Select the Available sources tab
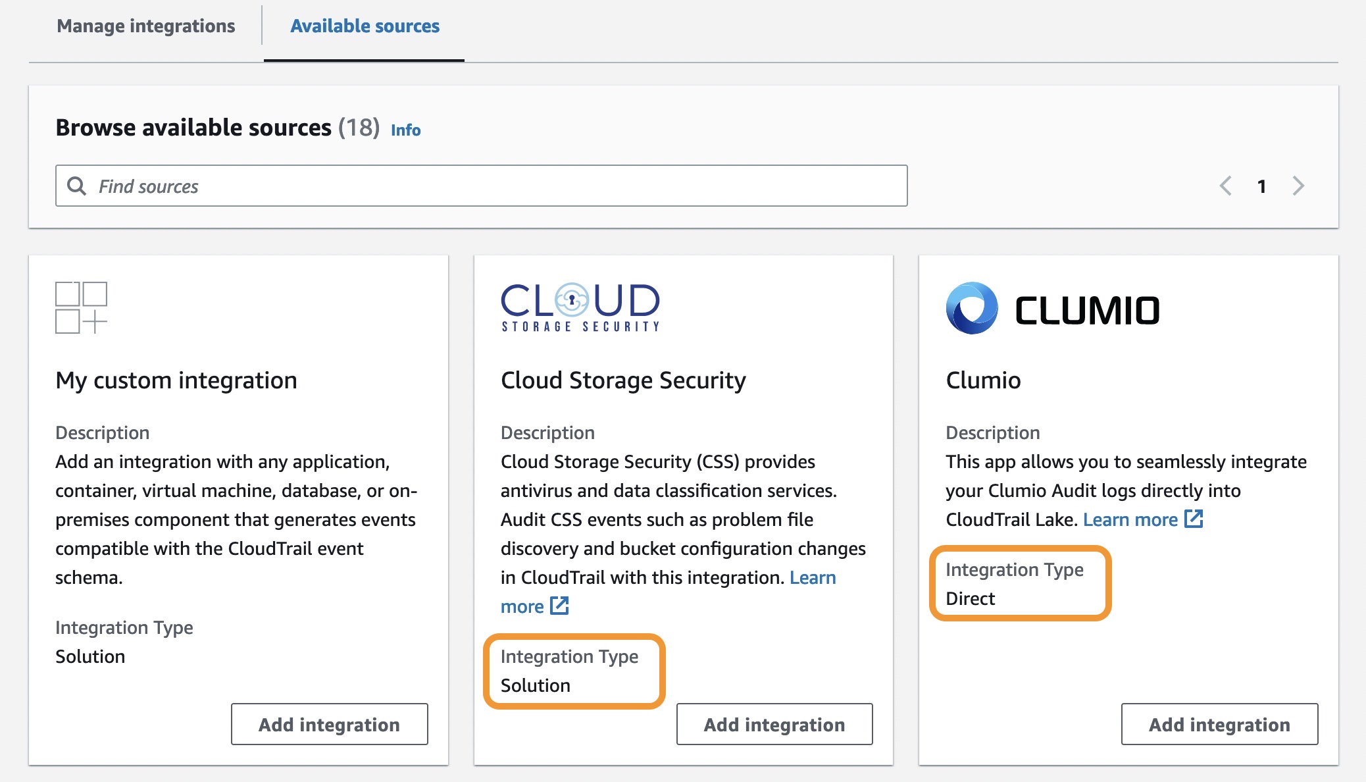Screen dimensions: 1366x782 pos(365,26)
